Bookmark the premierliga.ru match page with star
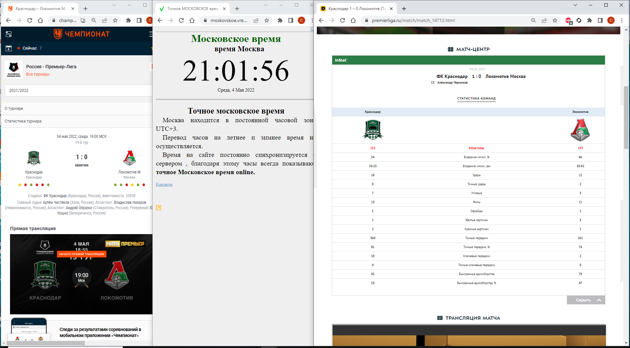Screen dimensions: 630x348 (555, 20)
